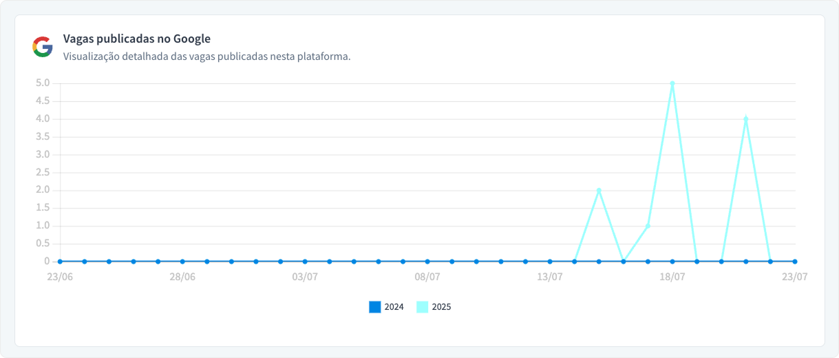Viewport: 839px width, 358px height.
Task: Click the 2024 data point above 28/06
Action: pyautogui.click(x=182, y=262)
